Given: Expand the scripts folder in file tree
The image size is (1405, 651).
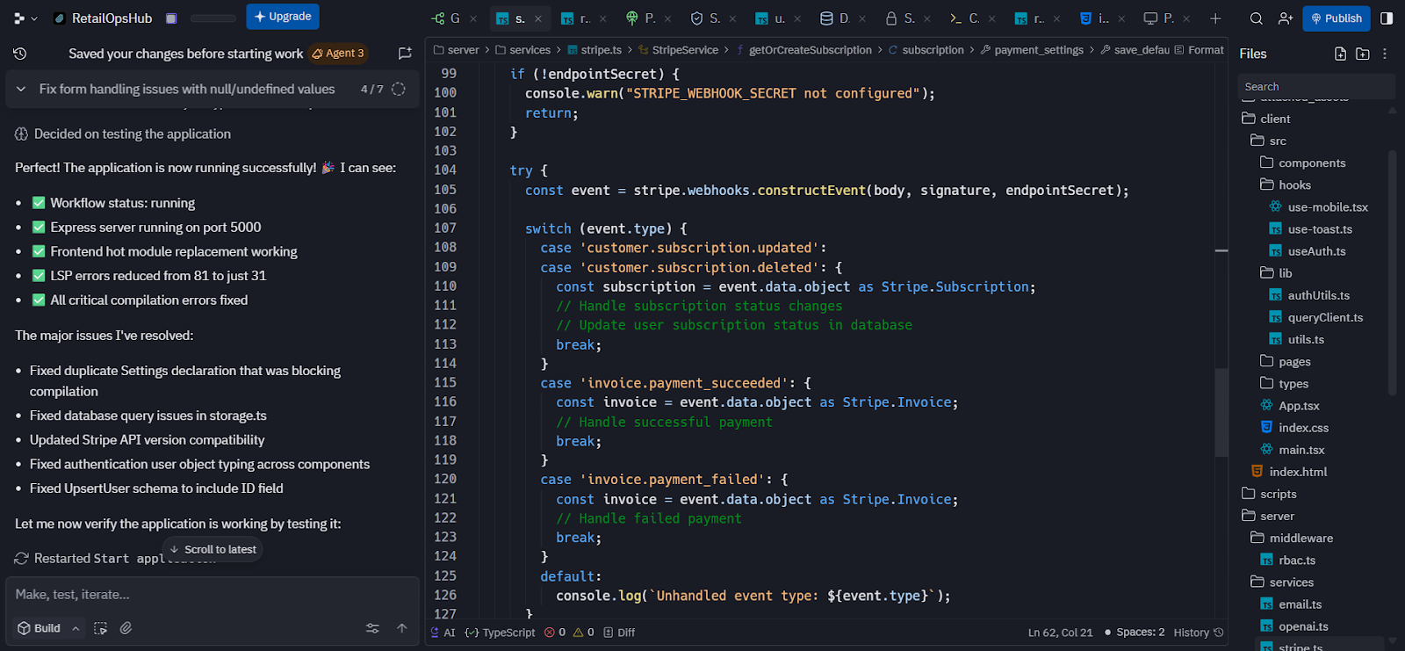Looking at the screenshot, I should coord(1278,494).
